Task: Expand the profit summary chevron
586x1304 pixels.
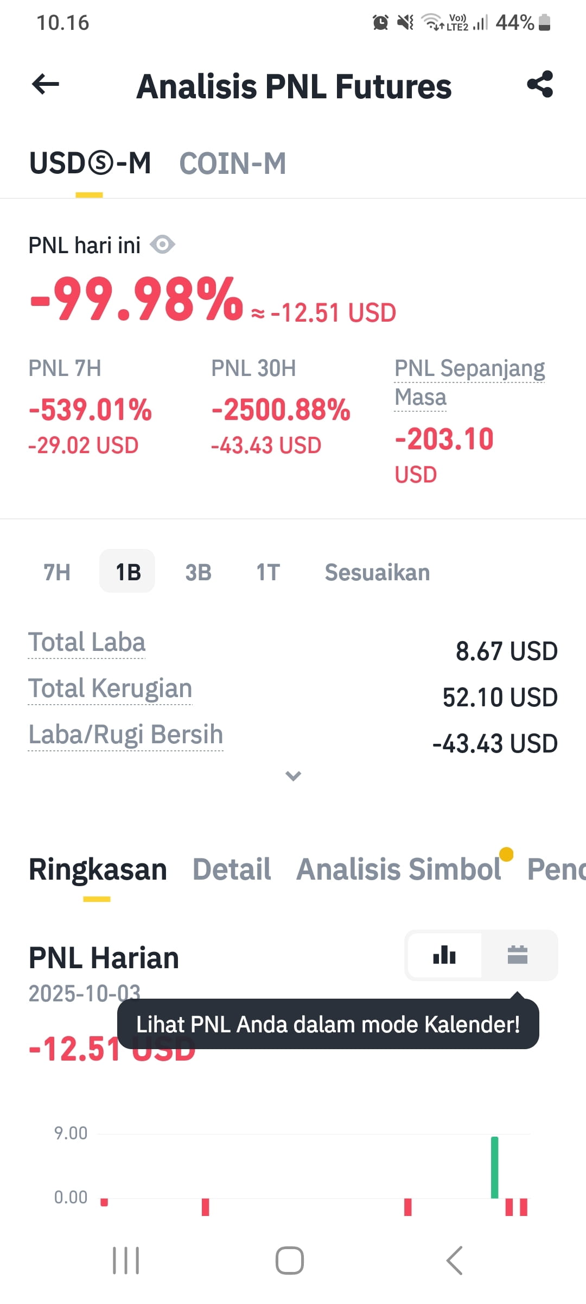Action: (x=293, y=776)
